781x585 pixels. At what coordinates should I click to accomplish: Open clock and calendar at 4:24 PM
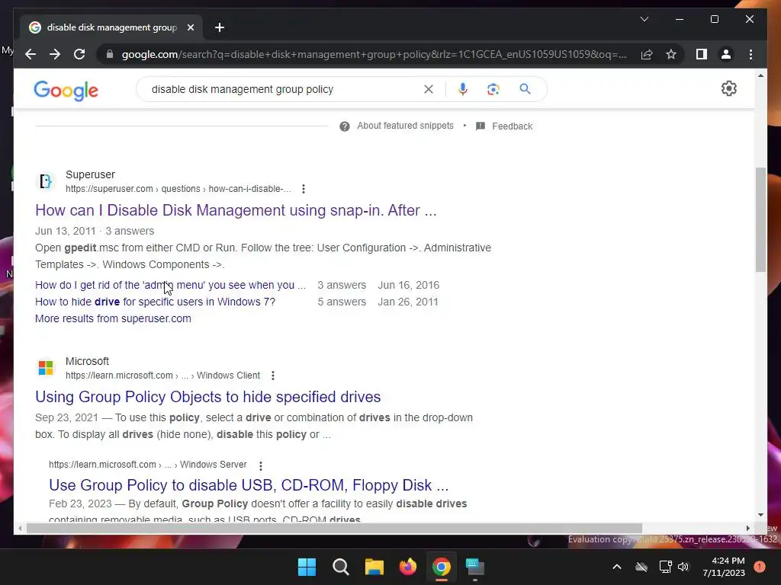pyautogui.click(x=724, y=567)
